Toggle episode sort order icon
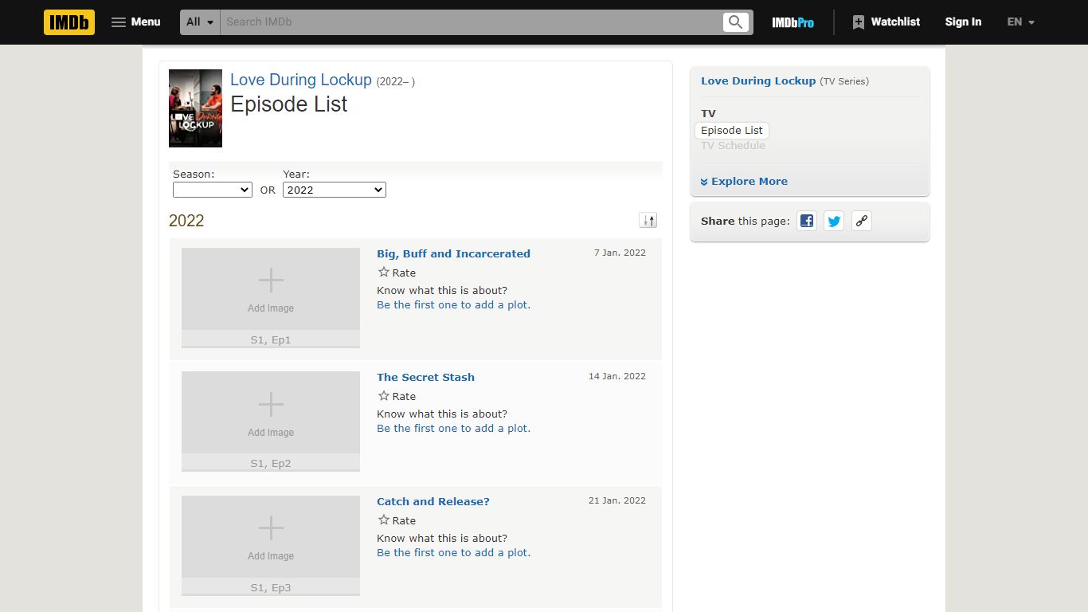The image size is (1088, 612). 648,221
